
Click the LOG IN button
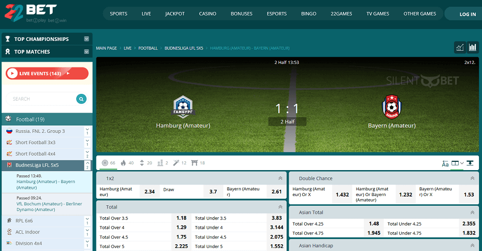click(467, 14)
